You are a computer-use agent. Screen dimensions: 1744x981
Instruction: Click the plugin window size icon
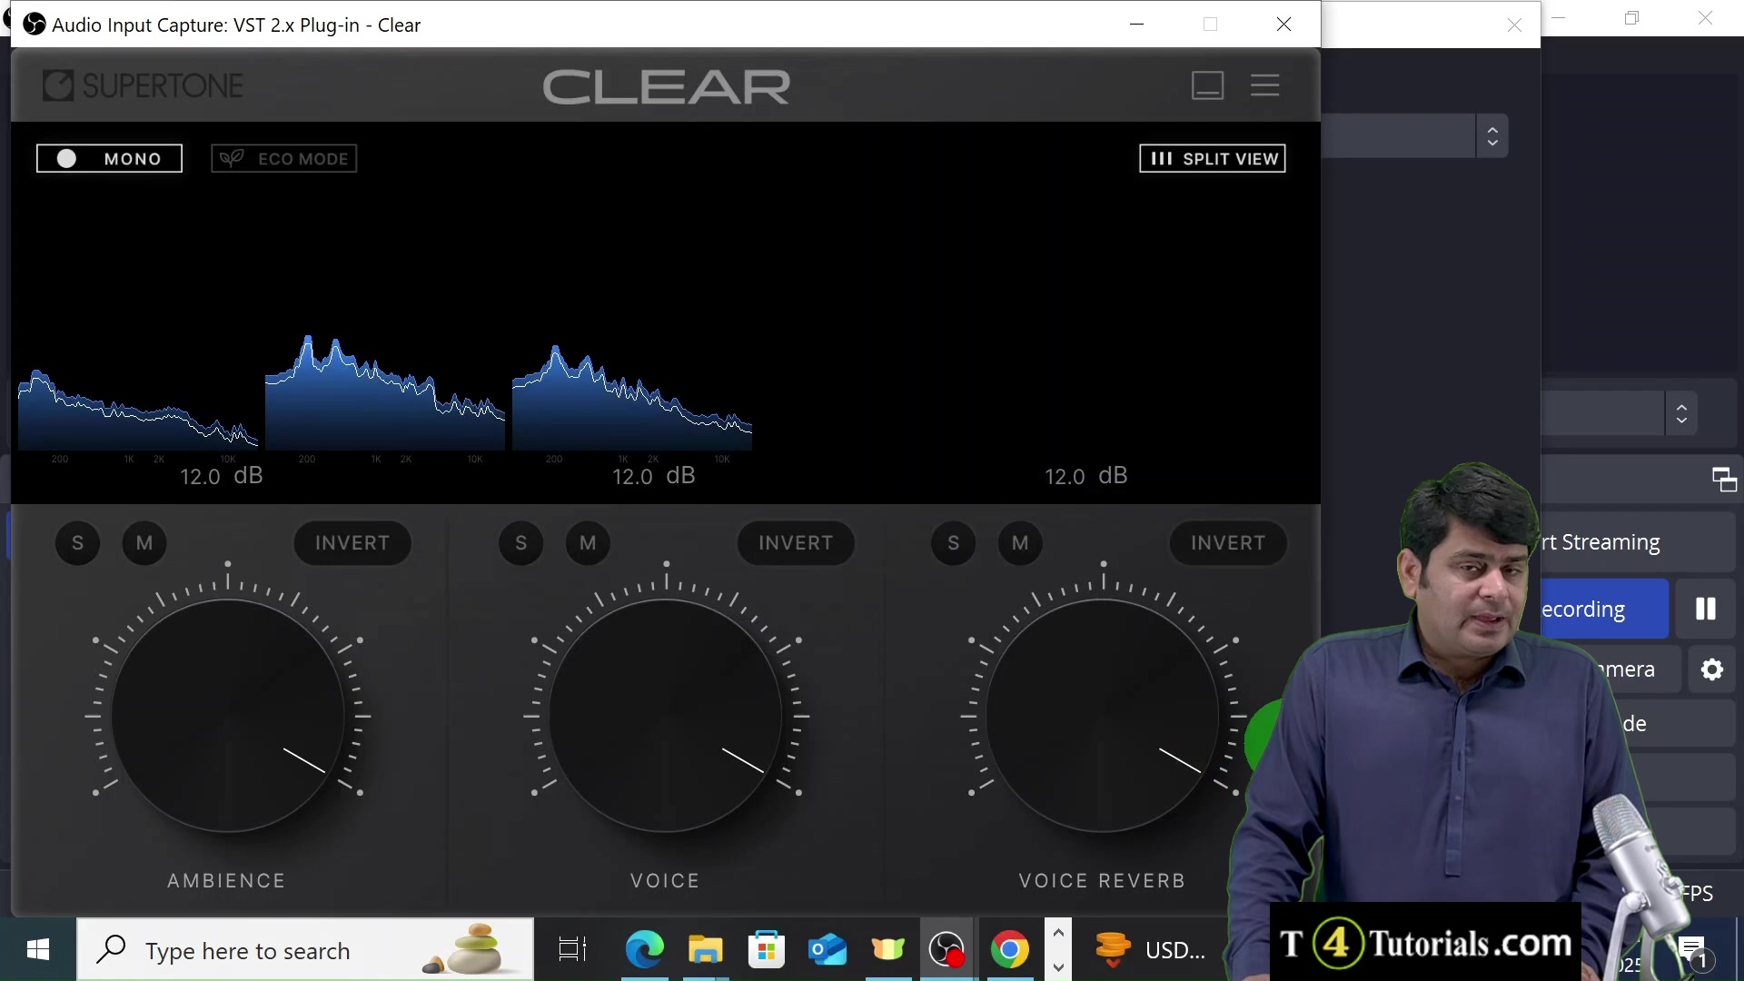[1207, 85]
